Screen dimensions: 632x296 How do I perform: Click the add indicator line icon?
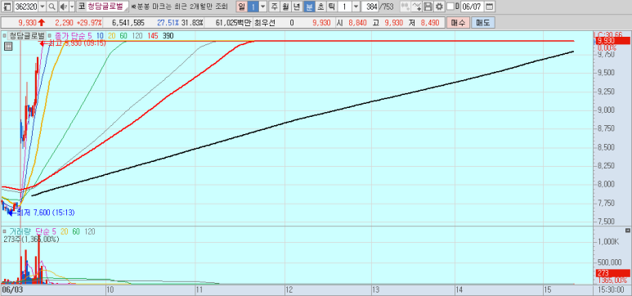(x=417, y=7)
